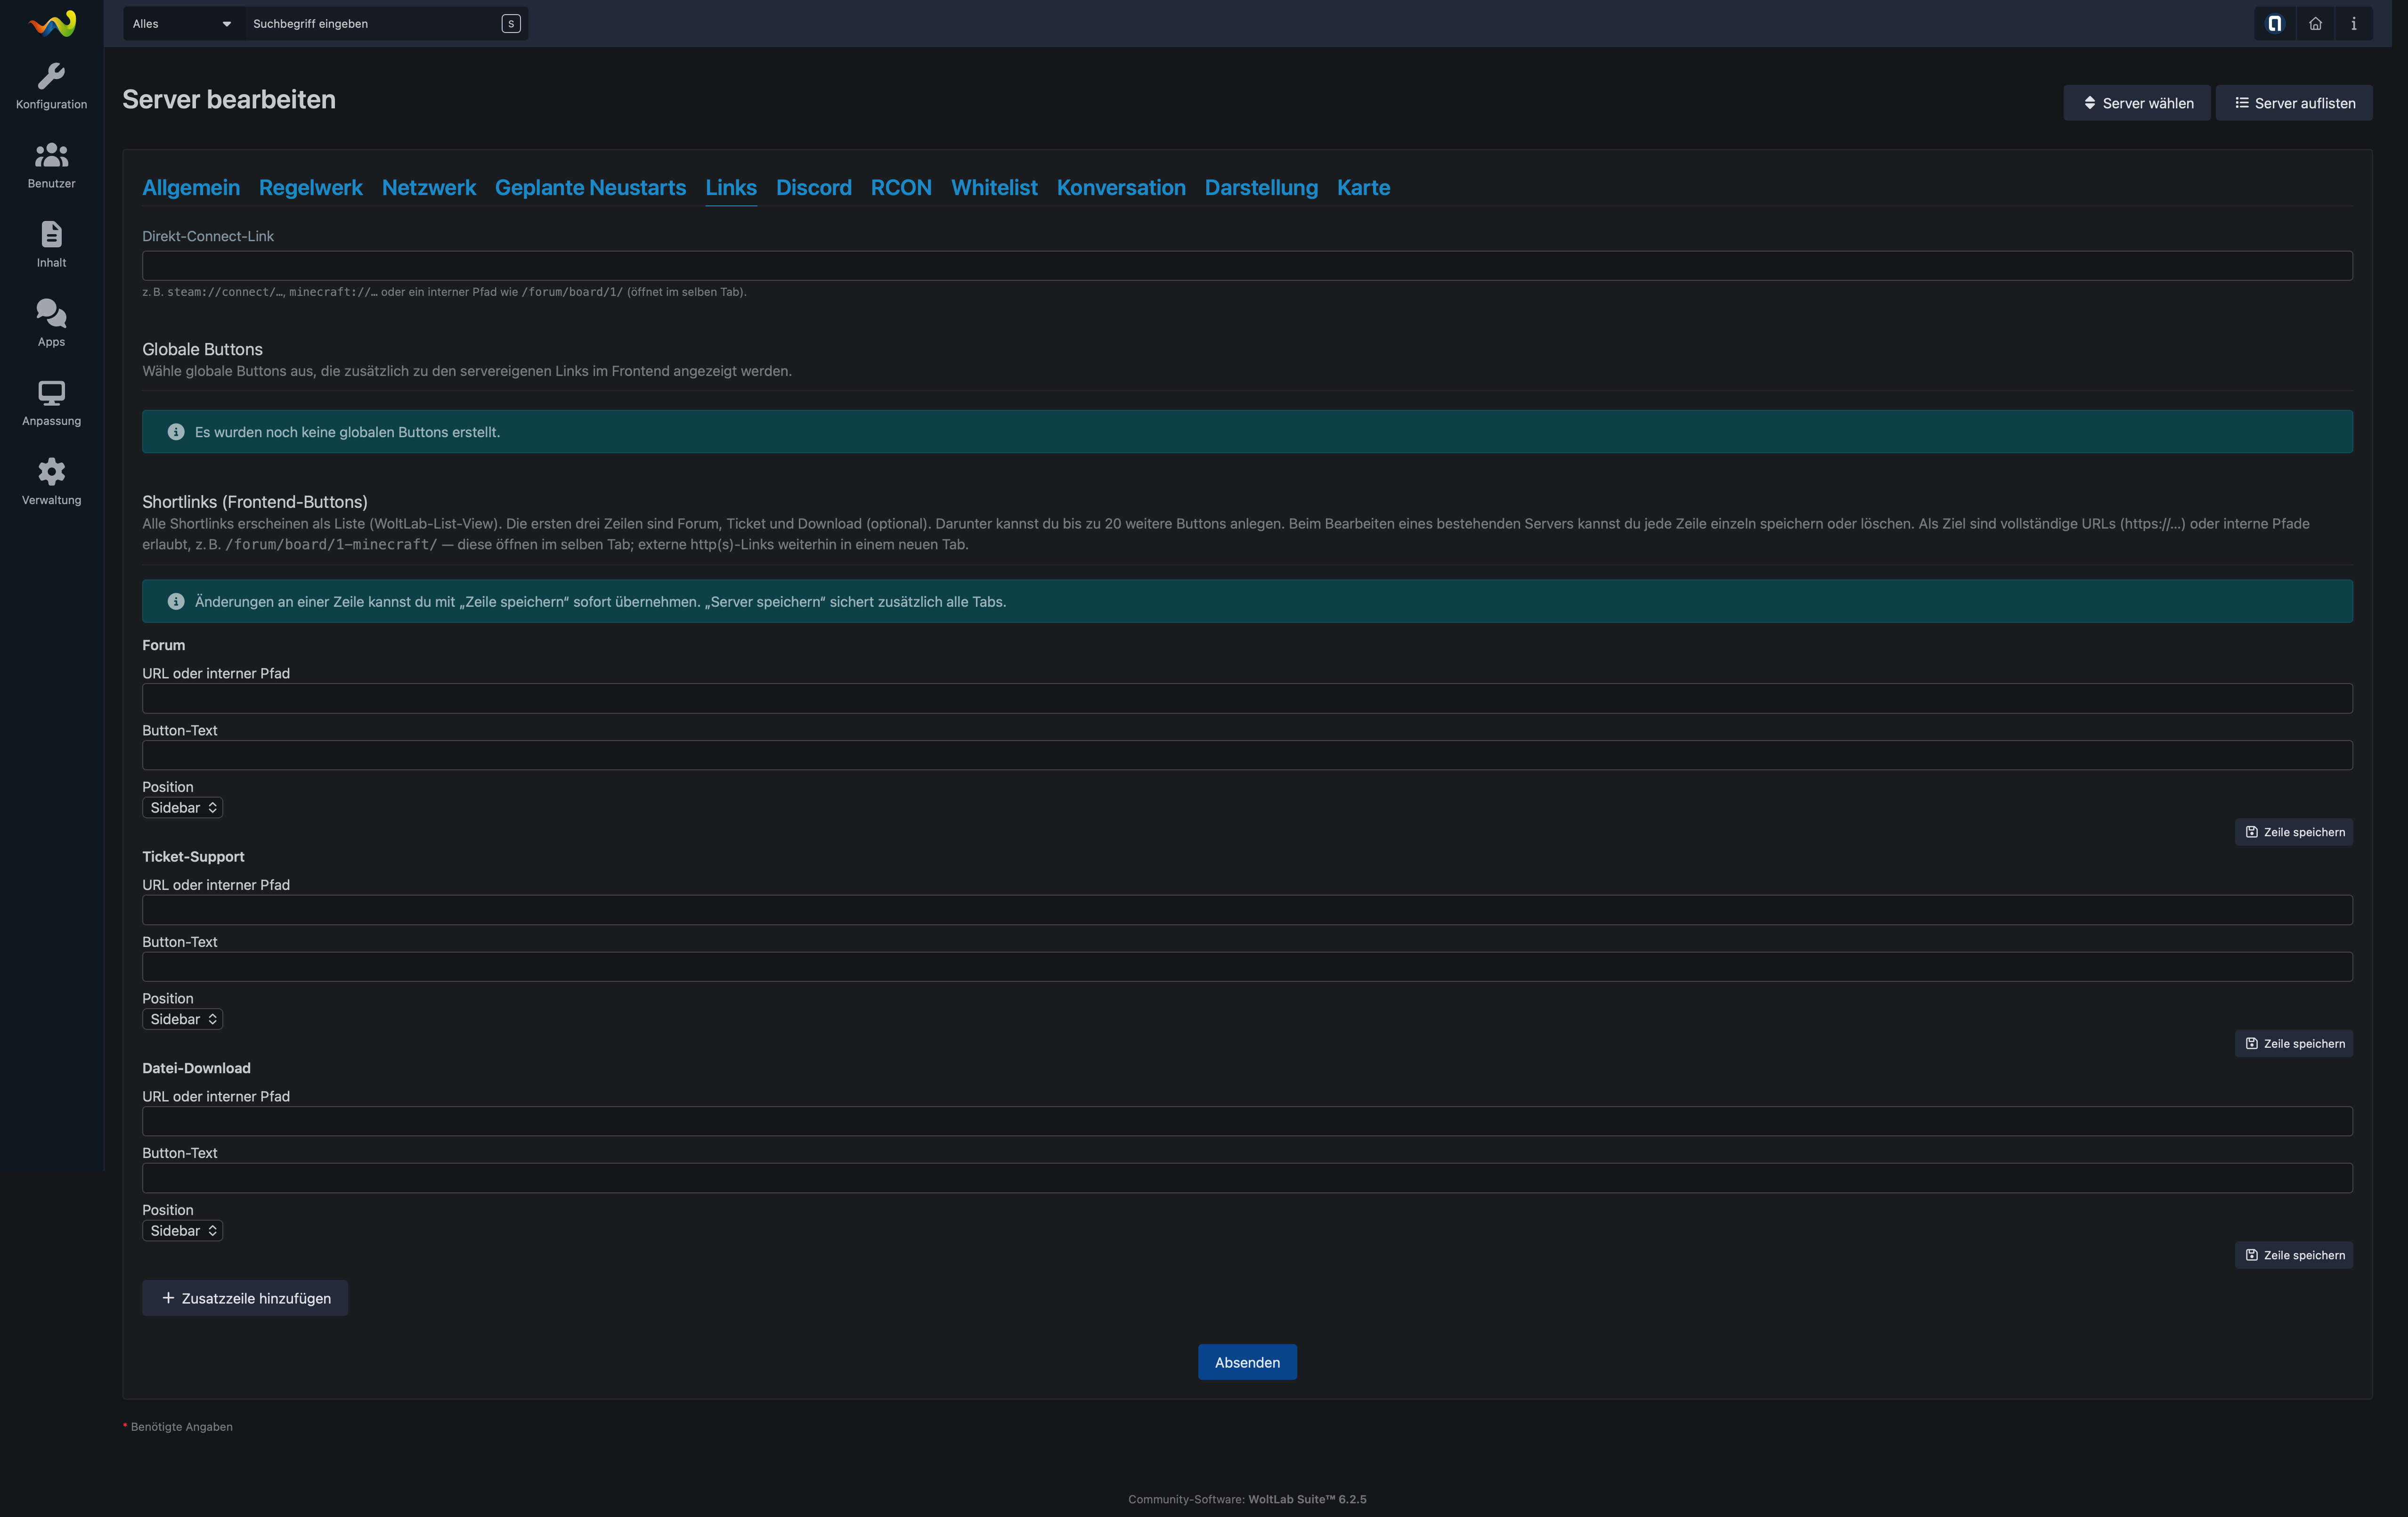Click the WoltLab Suite 6.2.5 footer link
The width and height of the screenshot is (2408, 1517).
pyautogui.click(x=1307, y=1499)
